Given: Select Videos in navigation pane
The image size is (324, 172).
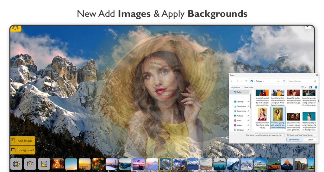Looking at the screenshot, I should [x=238, y=125].
